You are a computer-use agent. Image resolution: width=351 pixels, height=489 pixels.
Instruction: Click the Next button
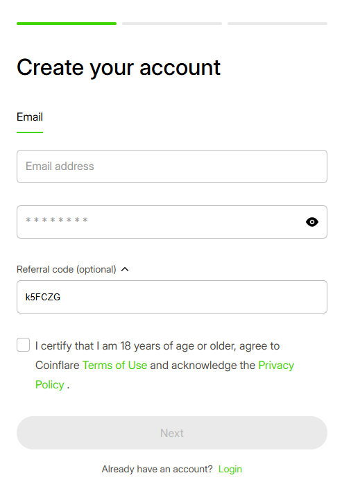(172, 433)
